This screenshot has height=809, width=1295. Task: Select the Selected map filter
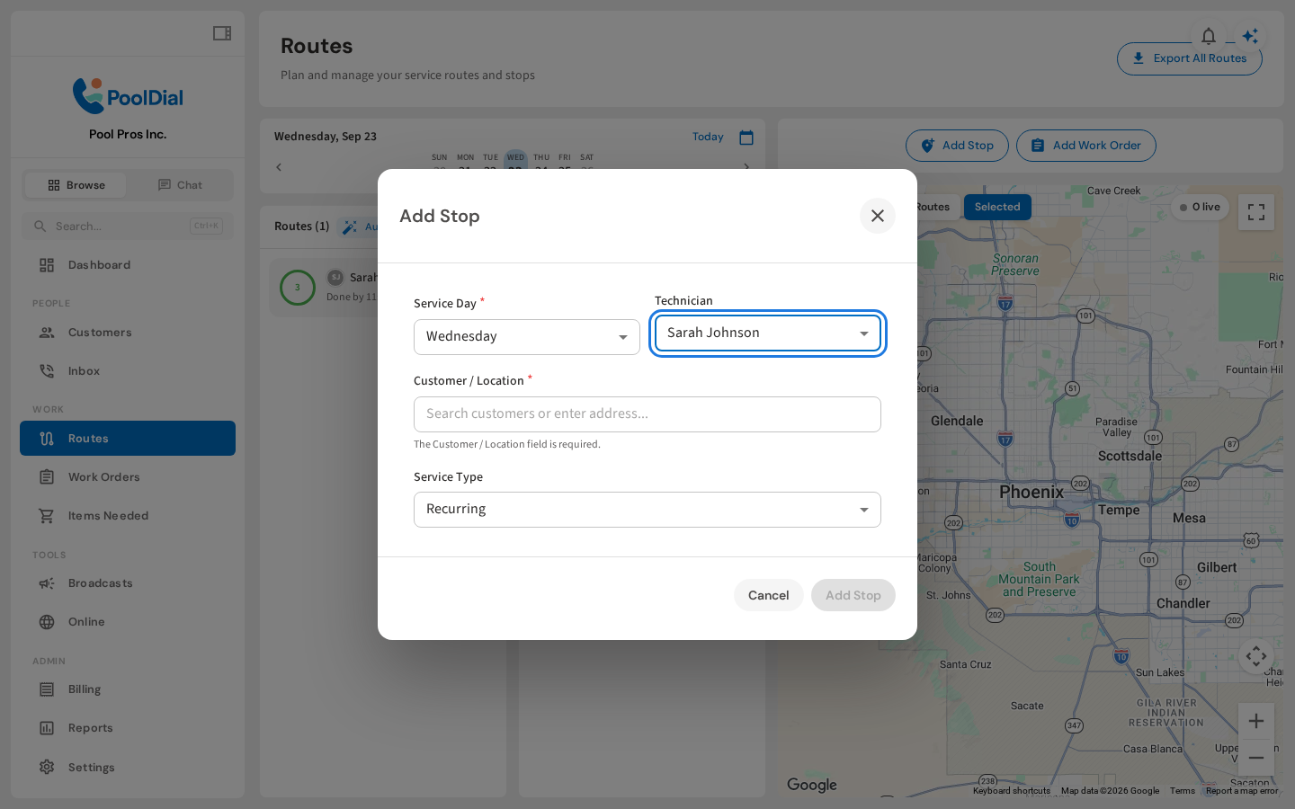click(997, 207)
